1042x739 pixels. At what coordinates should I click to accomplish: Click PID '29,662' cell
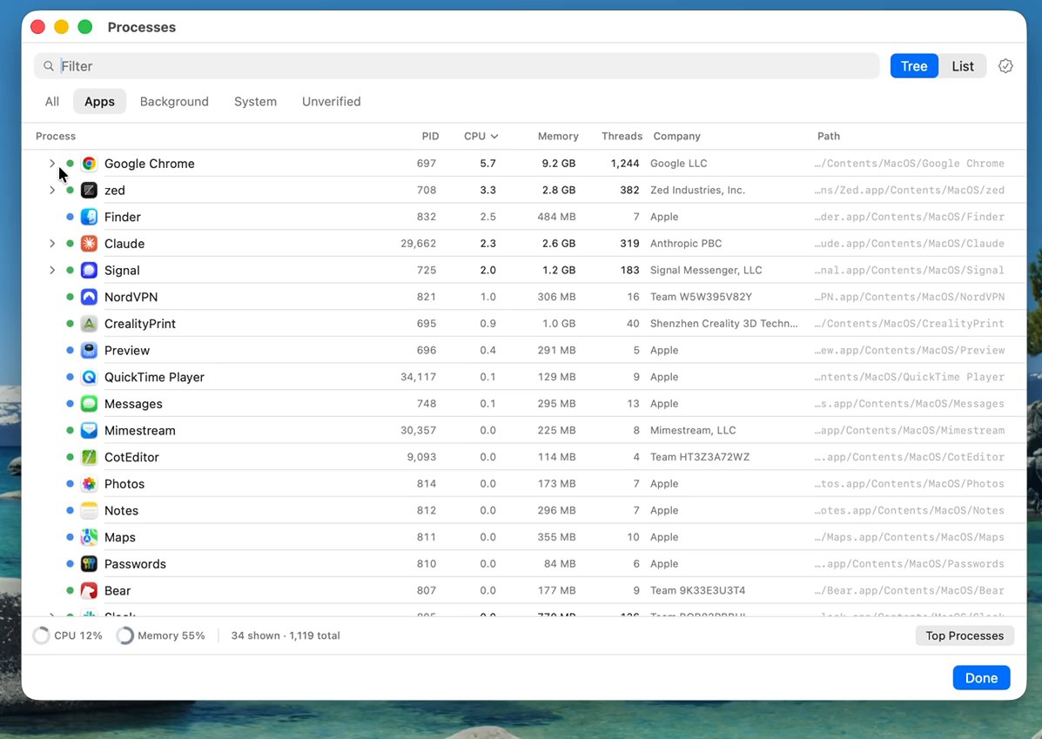click(x=418, y=243)
